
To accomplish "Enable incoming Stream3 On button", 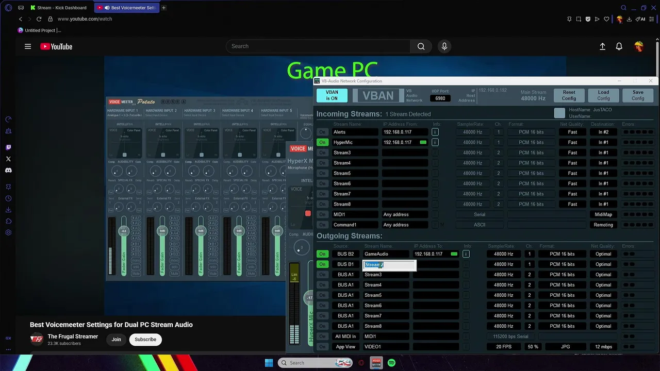I will tap(322, 153).
